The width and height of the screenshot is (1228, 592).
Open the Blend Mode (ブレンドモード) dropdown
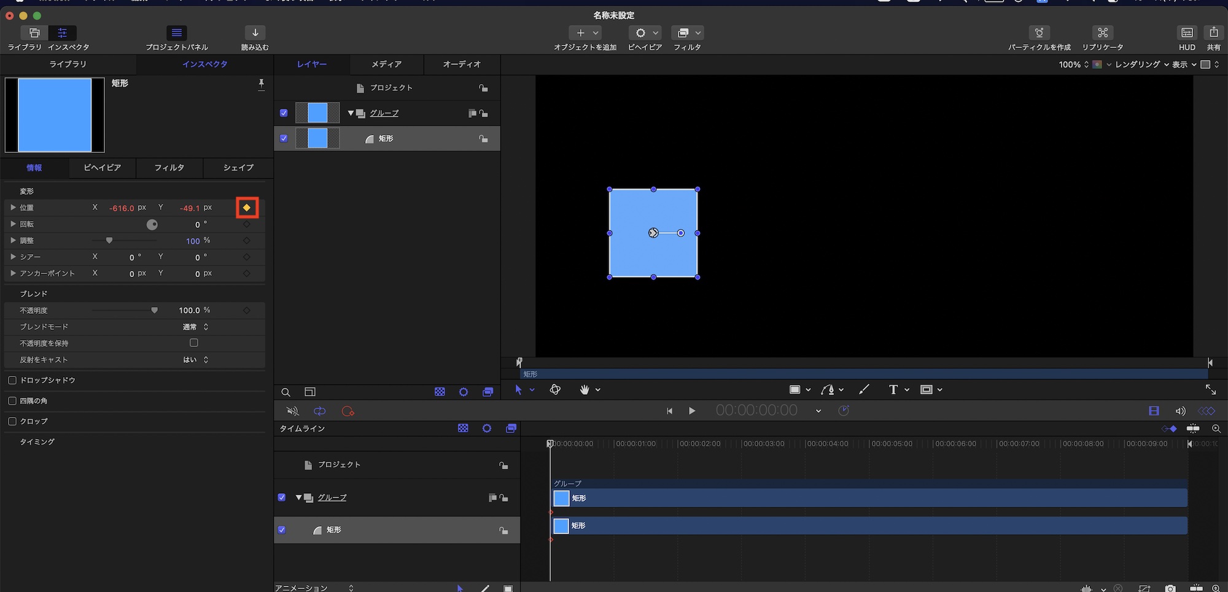(x=196, y=327)
